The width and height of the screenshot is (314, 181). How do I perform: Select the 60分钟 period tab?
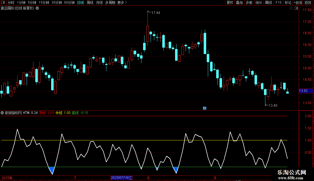point(69,3)
